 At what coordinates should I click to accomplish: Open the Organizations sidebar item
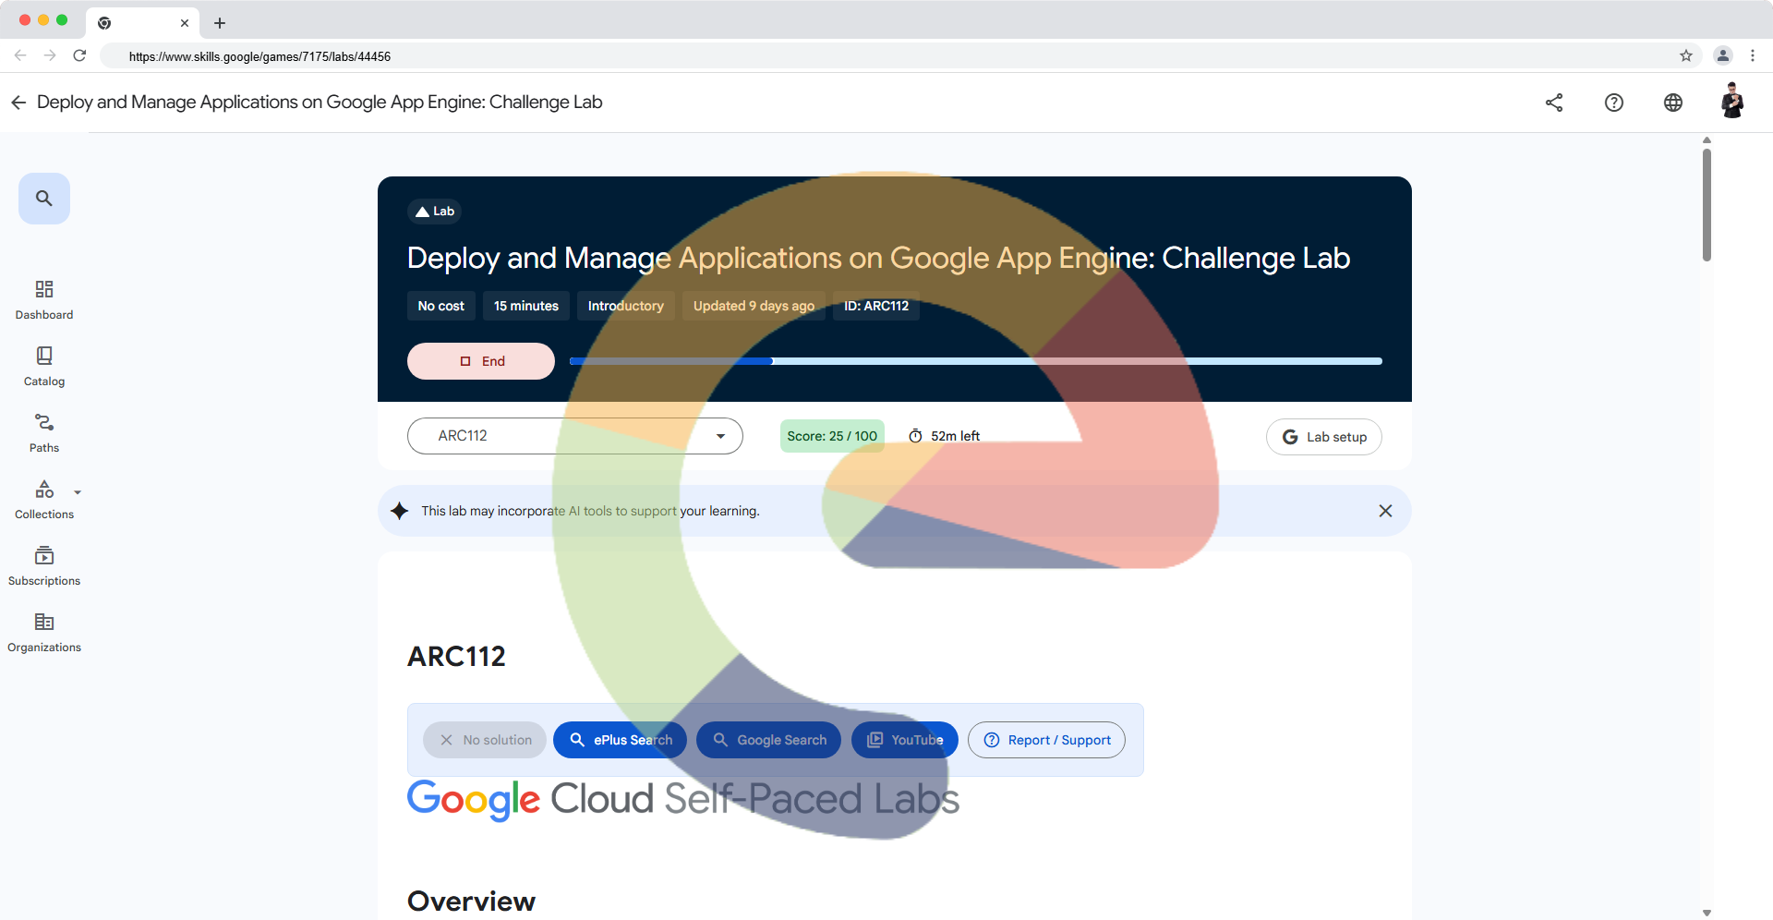(44, 633)
